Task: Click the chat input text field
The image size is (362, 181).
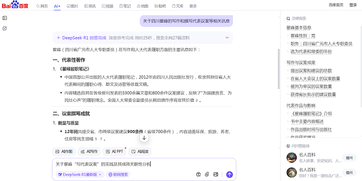Action: pos(144,164)
